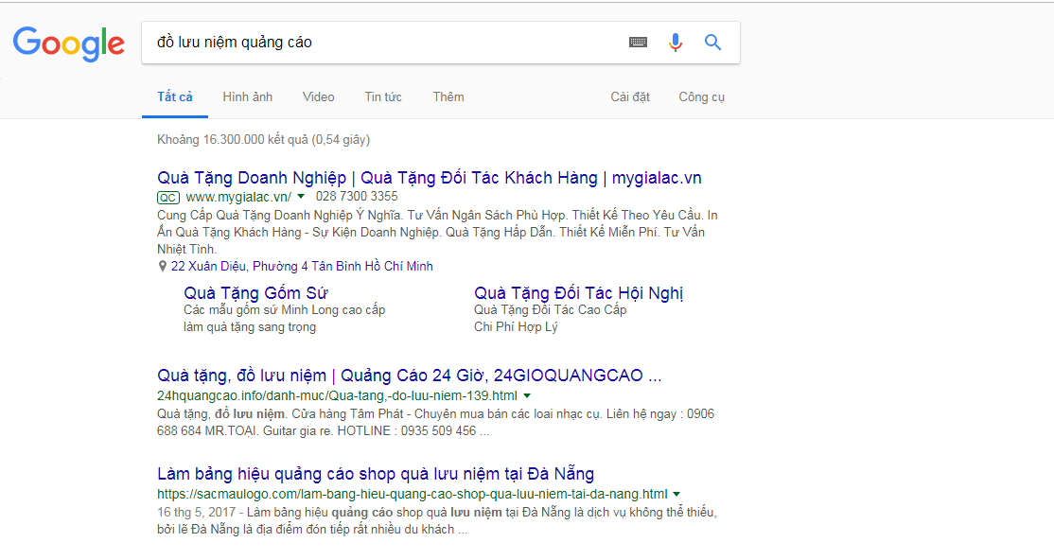
Task: Switch to the Tin tức tab
Action: pos(383,96)
